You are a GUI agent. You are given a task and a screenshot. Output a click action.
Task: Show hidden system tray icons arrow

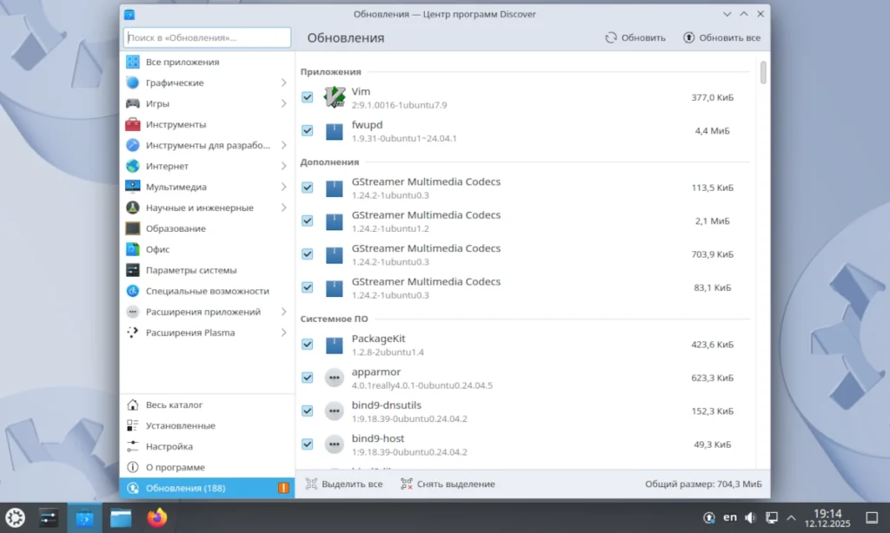791,517
